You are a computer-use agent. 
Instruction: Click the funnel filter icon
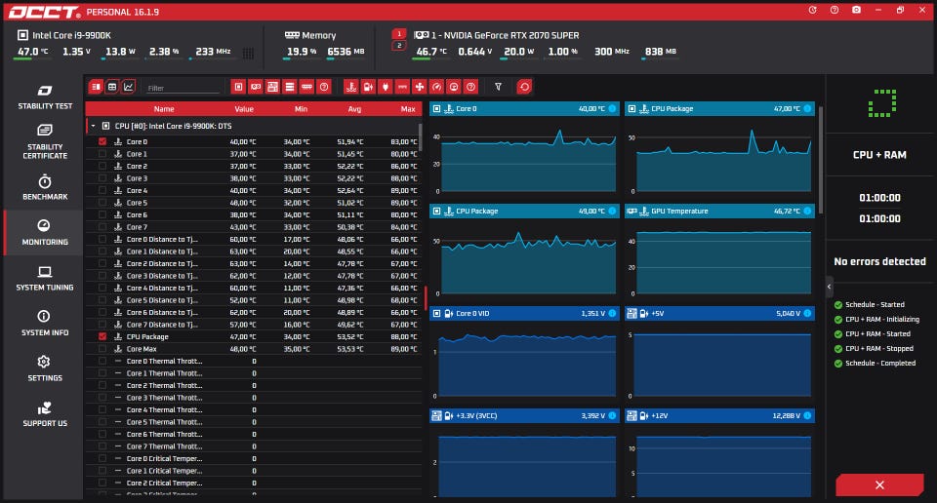498,87
